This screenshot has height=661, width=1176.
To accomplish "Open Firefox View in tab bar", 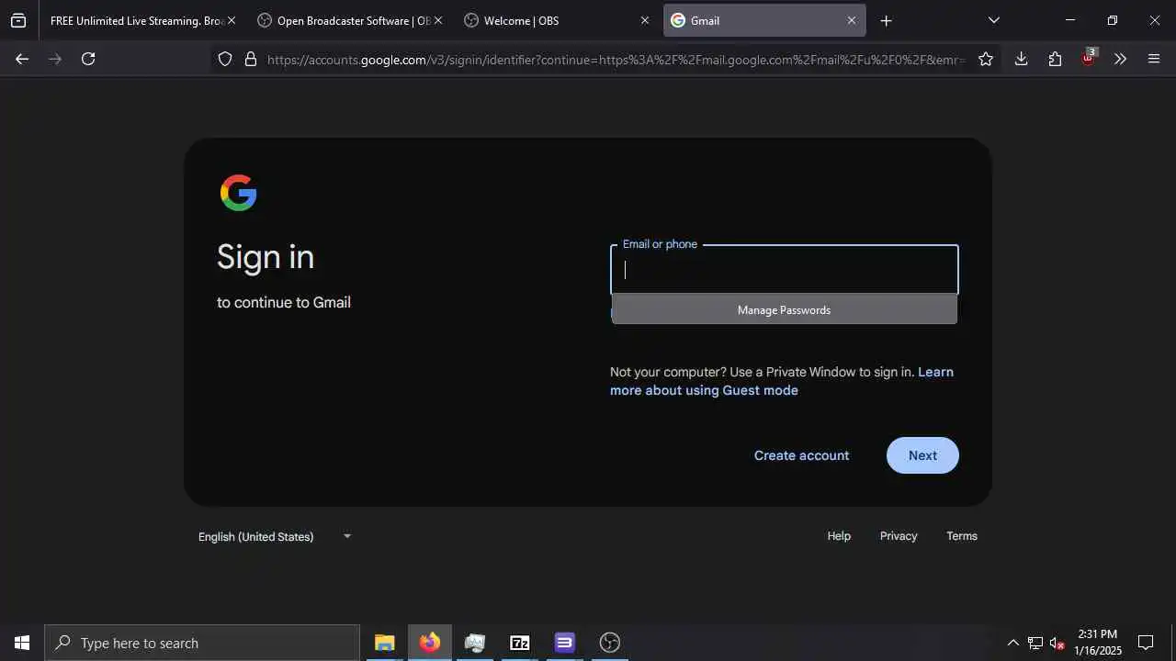I will [18, 20].
